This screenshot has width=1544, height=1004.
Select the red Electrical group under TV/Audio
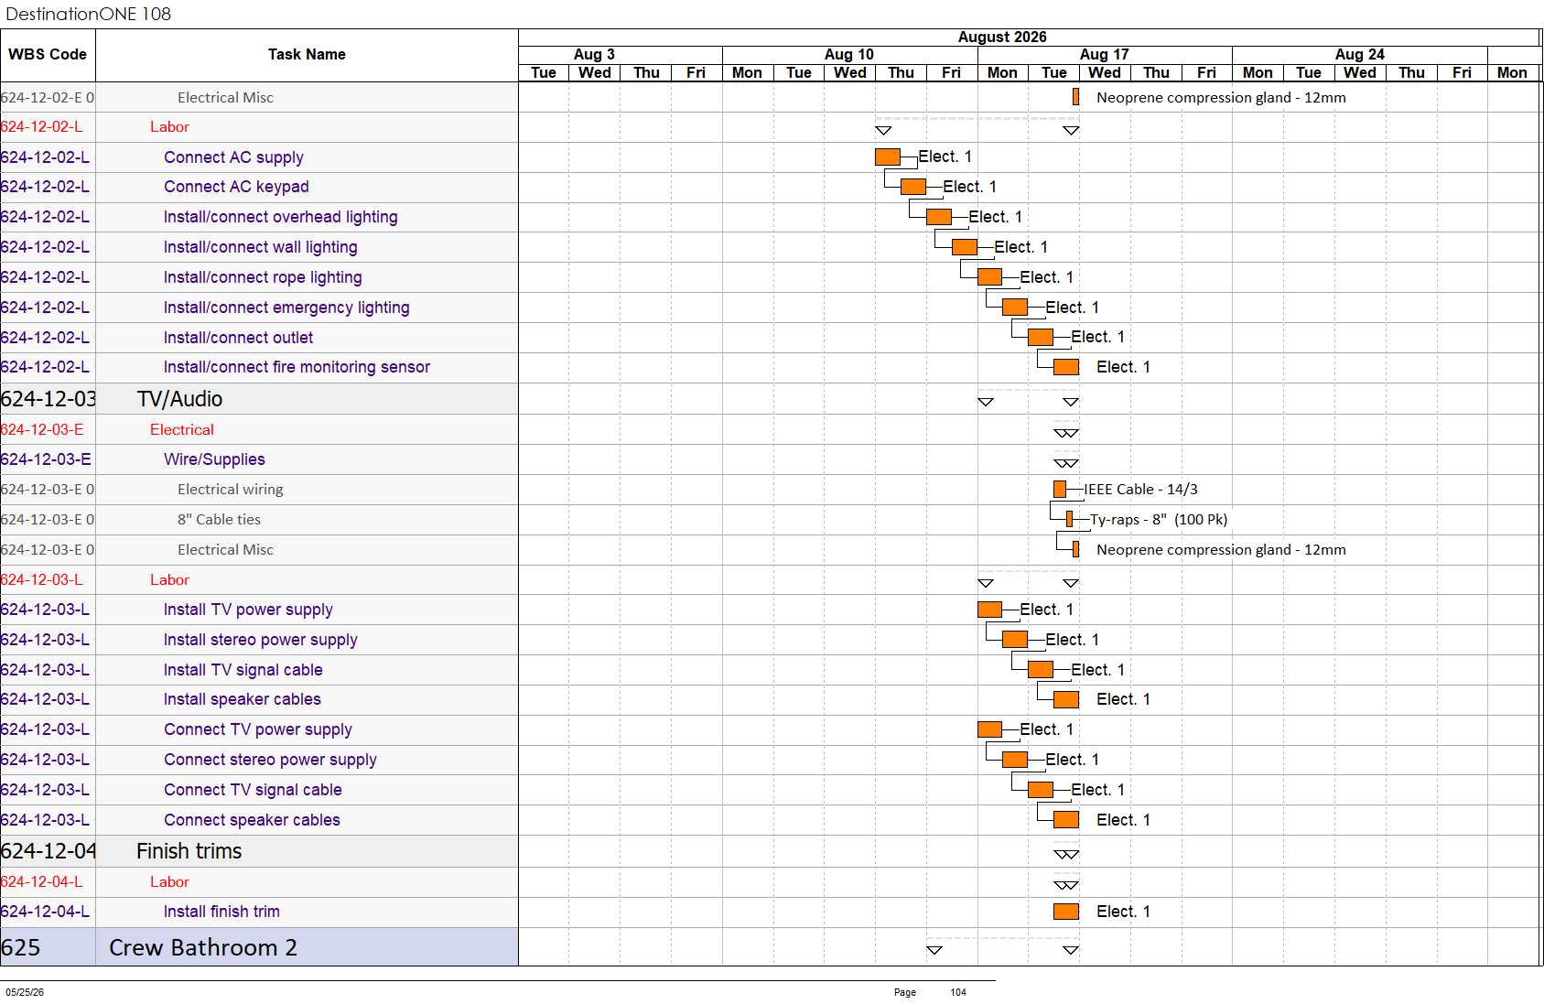click(x=182, y=429)
